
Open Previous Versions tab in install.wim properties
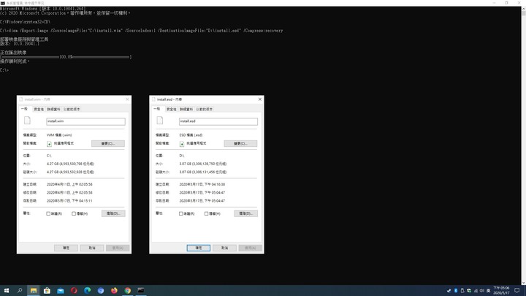click(72, 110)
